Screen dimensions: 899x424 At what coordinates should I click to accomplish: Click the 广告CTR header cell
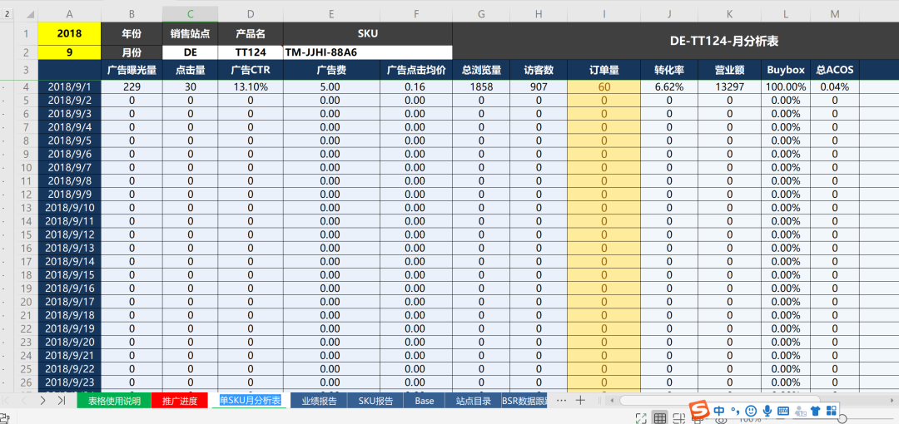(x=251, y=70)
